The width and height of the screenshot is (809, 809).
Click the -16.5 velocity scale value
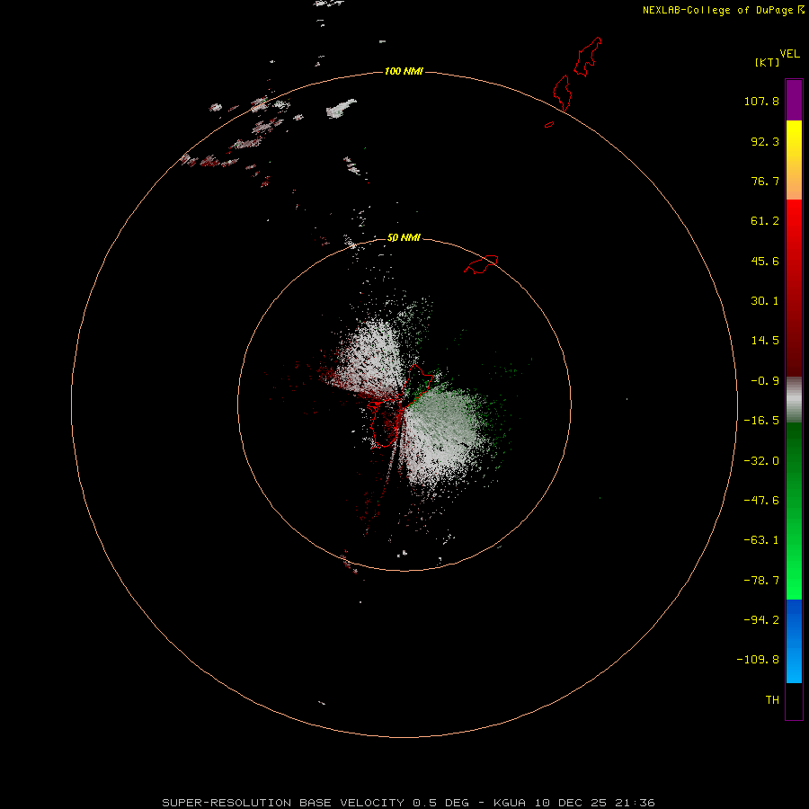click(x=761, y=421)
